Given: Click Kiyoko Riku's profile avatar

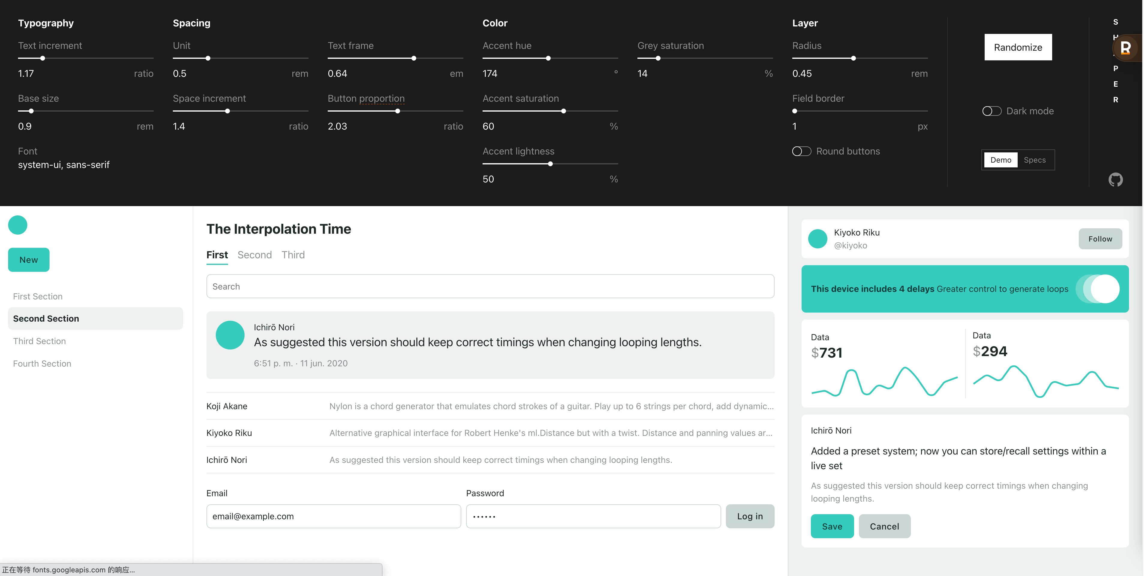Looking at the screenshot, I should (817, 239).
